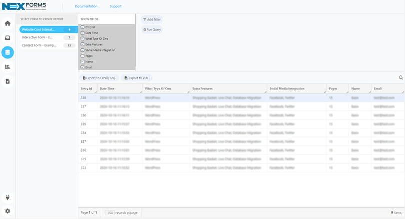Select the row with entry id 337

click(x=241, y=107)
